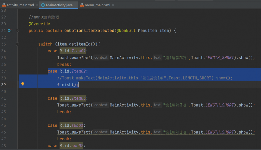Image resolution: width=261 pixels, height=150 pixels.
Task: Click the onOptionsItemSelected method name
Action: tap(89, 31)
